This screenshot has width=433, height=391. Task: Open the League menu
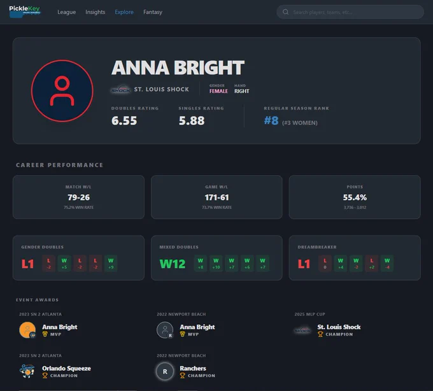67,12
